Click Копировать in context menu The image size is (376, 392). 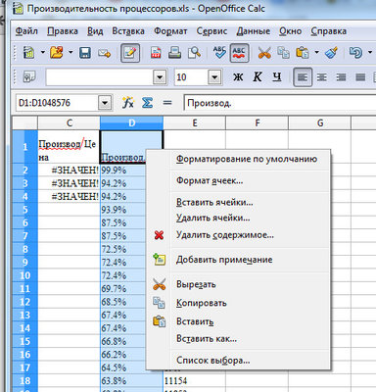(x=202, y=303)
